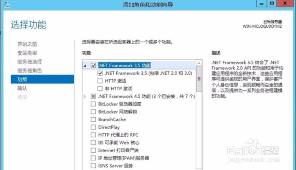Click scroll up arrow of features list
This screenshot has height=170, width=296.
(x=199, y=63)
